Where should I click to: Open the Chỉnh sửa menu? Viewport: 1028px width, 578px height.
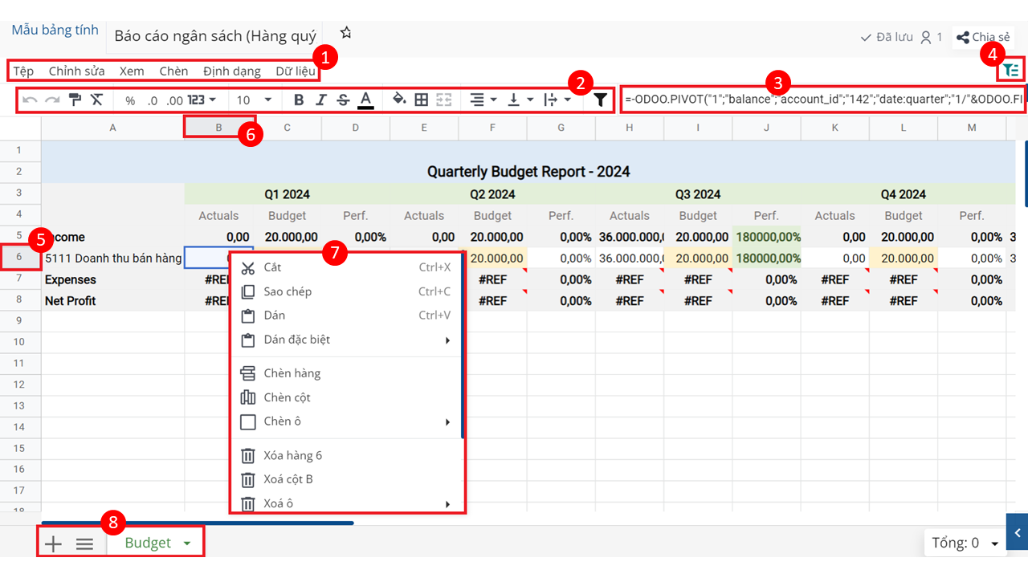point(77,71)
